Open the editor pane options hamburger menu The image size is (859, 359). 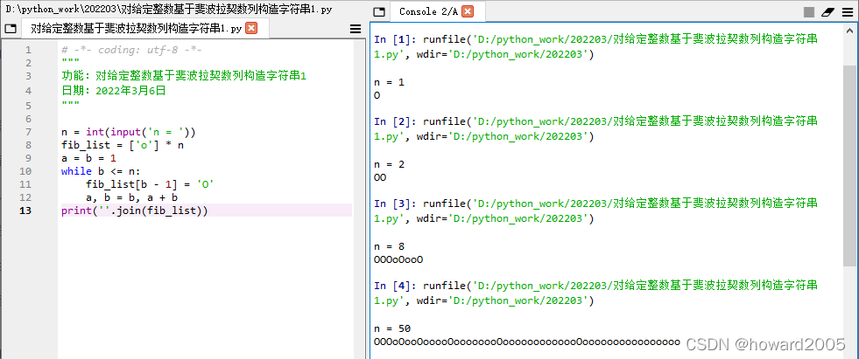coord(356,29)
